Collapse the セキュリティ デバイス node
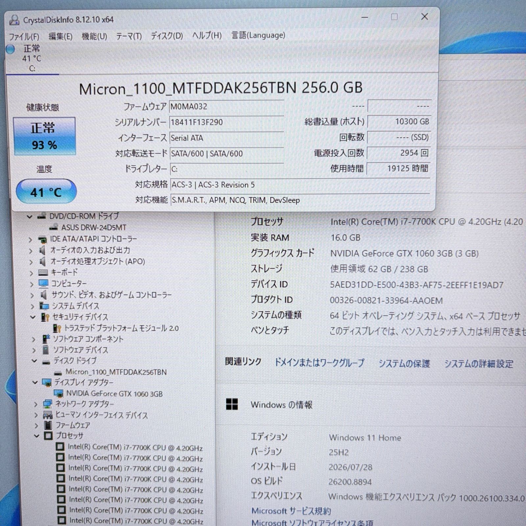The width and height of the screenshot is (526, 526). (33, 317)
